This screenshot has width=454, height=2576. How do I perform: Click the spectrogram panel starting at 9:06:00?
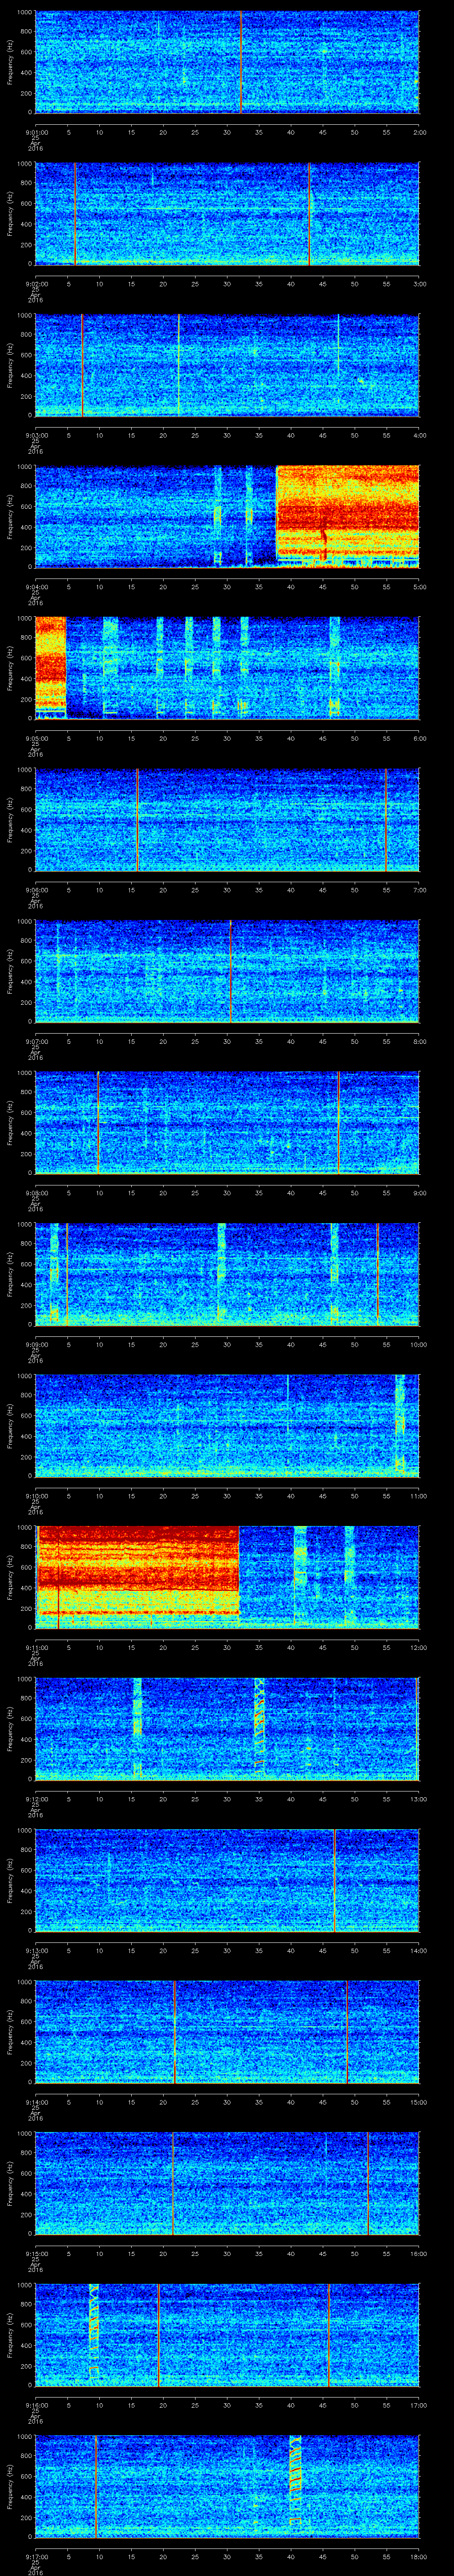click(x=227, y=820)
